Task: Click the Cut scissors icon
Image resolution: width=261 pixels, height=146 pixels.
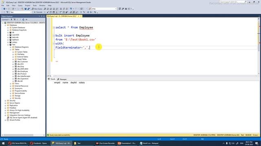Action: (61, 9)
